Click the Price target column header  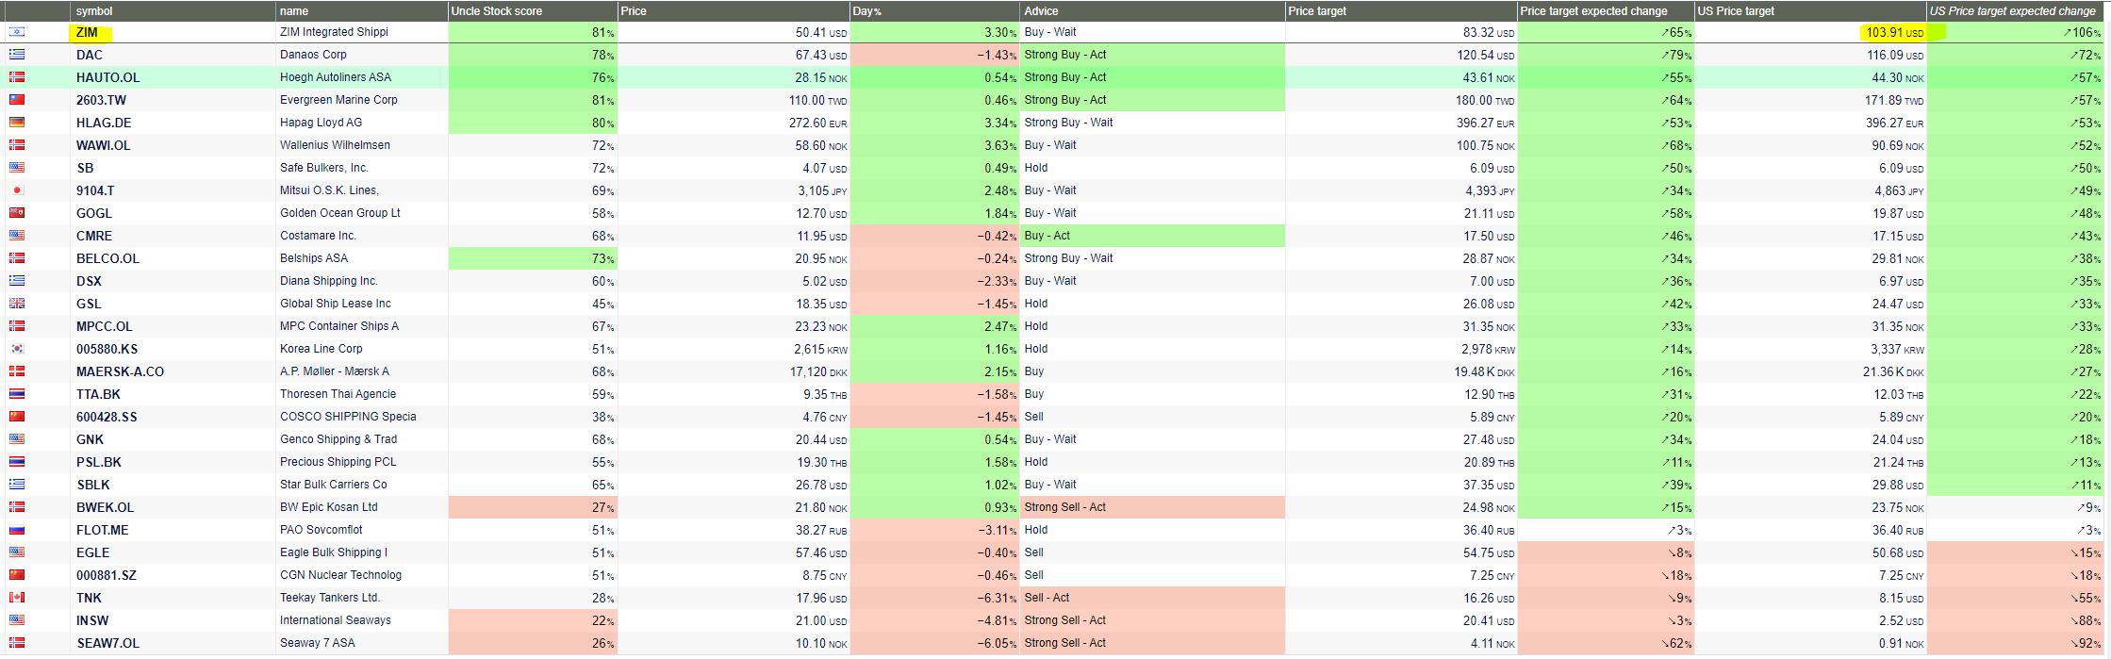pos(1401,11)
